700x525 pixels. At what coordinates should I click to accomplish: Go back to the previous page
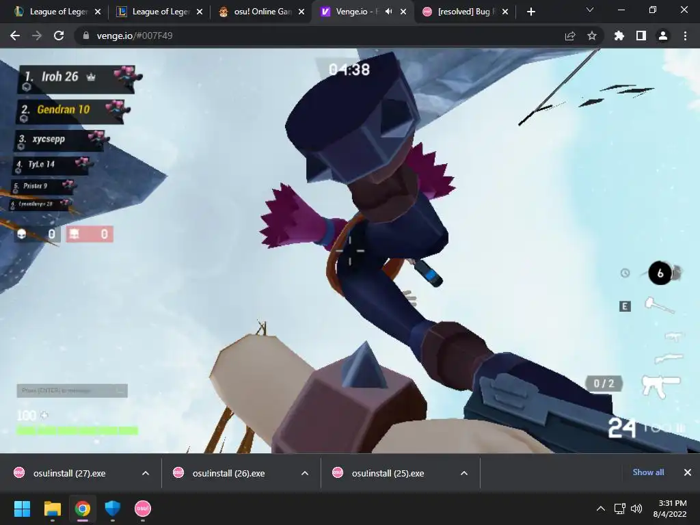coord(15,36)
